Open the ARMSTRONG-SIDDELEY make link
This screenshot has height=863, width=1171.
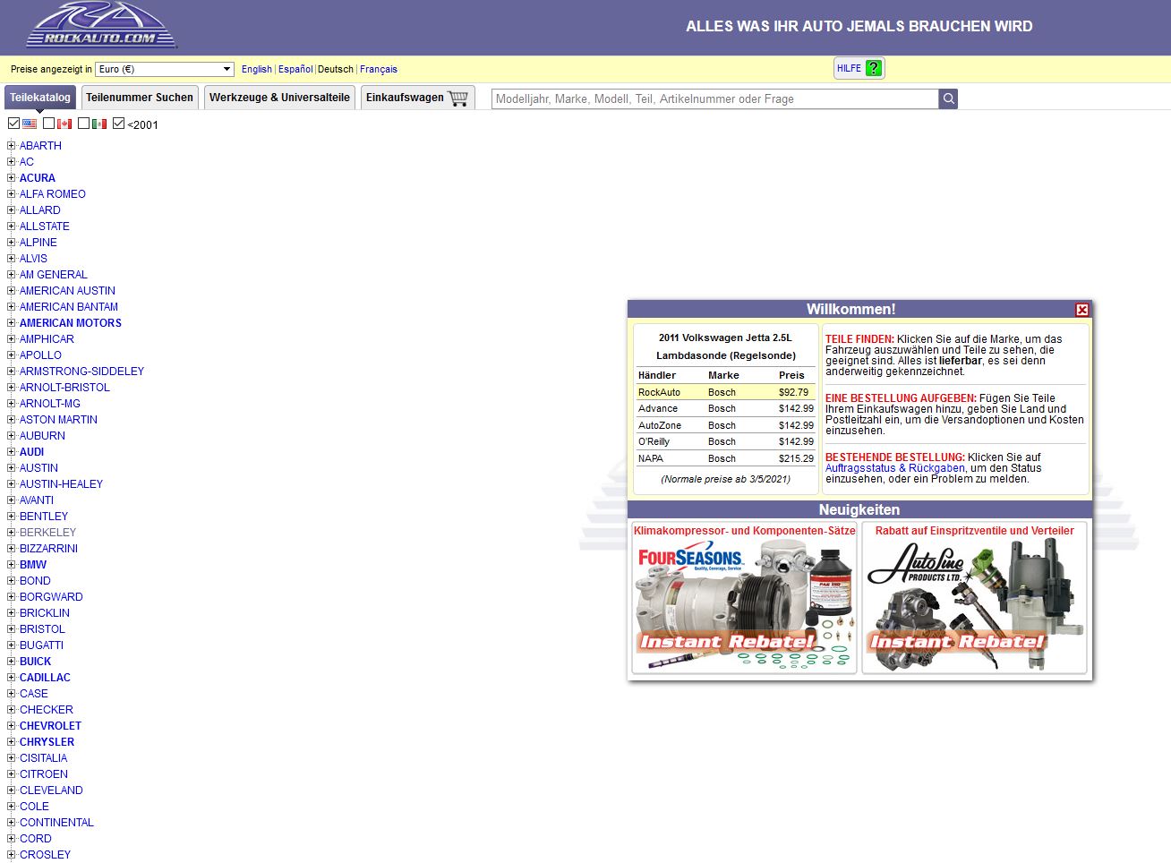[x=81, y=372]
